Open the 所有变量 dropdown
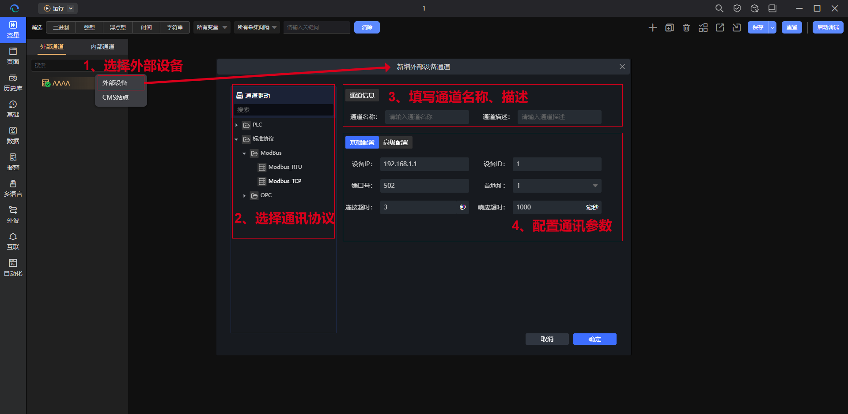The image size is (848, 414). [212, 27]
